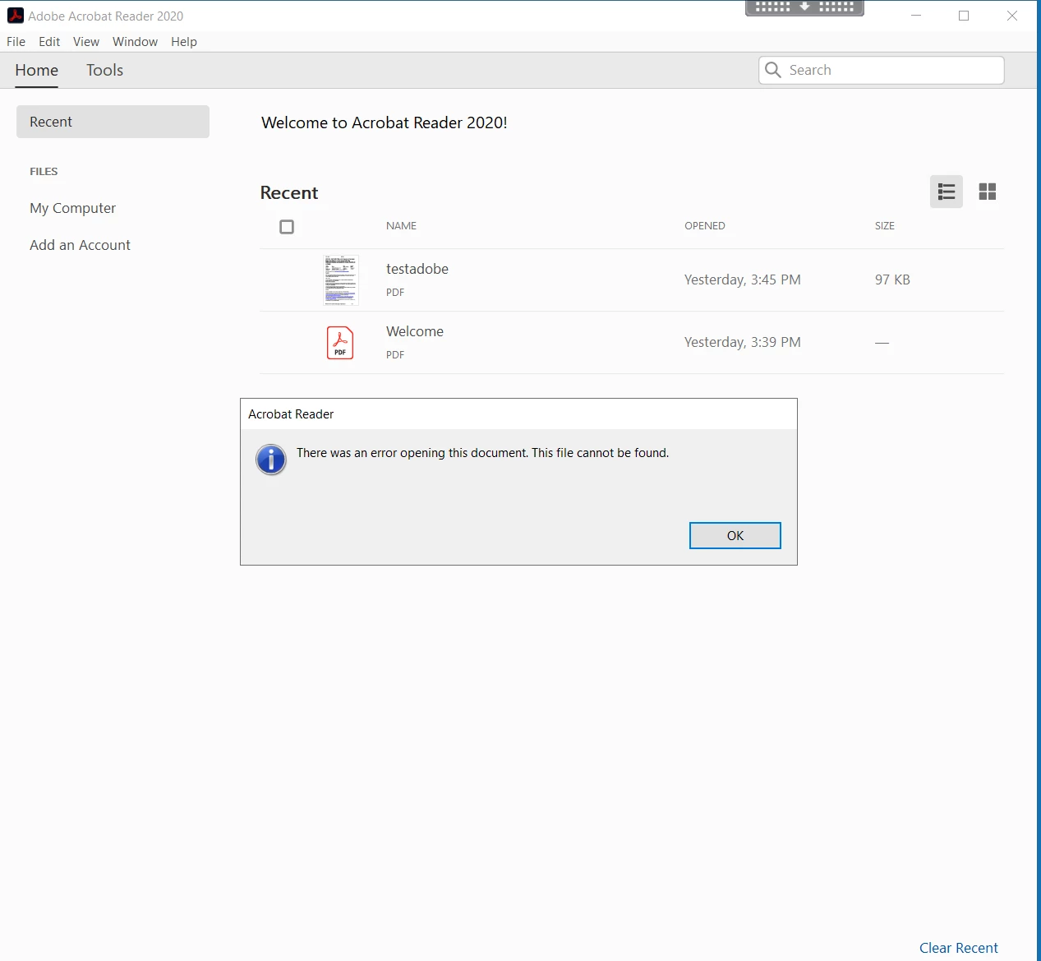Screen dimensions: 1041x961
Task: Click the Acrobat Reader dialog title
Action: point(291,414)
